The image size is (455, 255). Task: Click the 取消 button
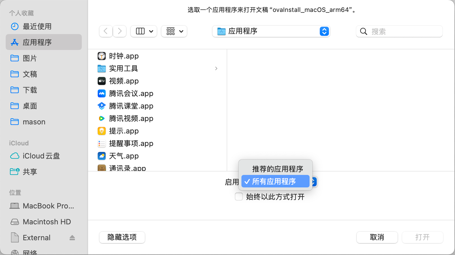[377, 237]
